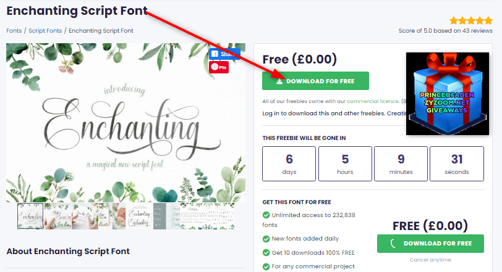Select the double Enchanting text thumbnail
Screen dimensions: 502x272
[x=139, y=216]
